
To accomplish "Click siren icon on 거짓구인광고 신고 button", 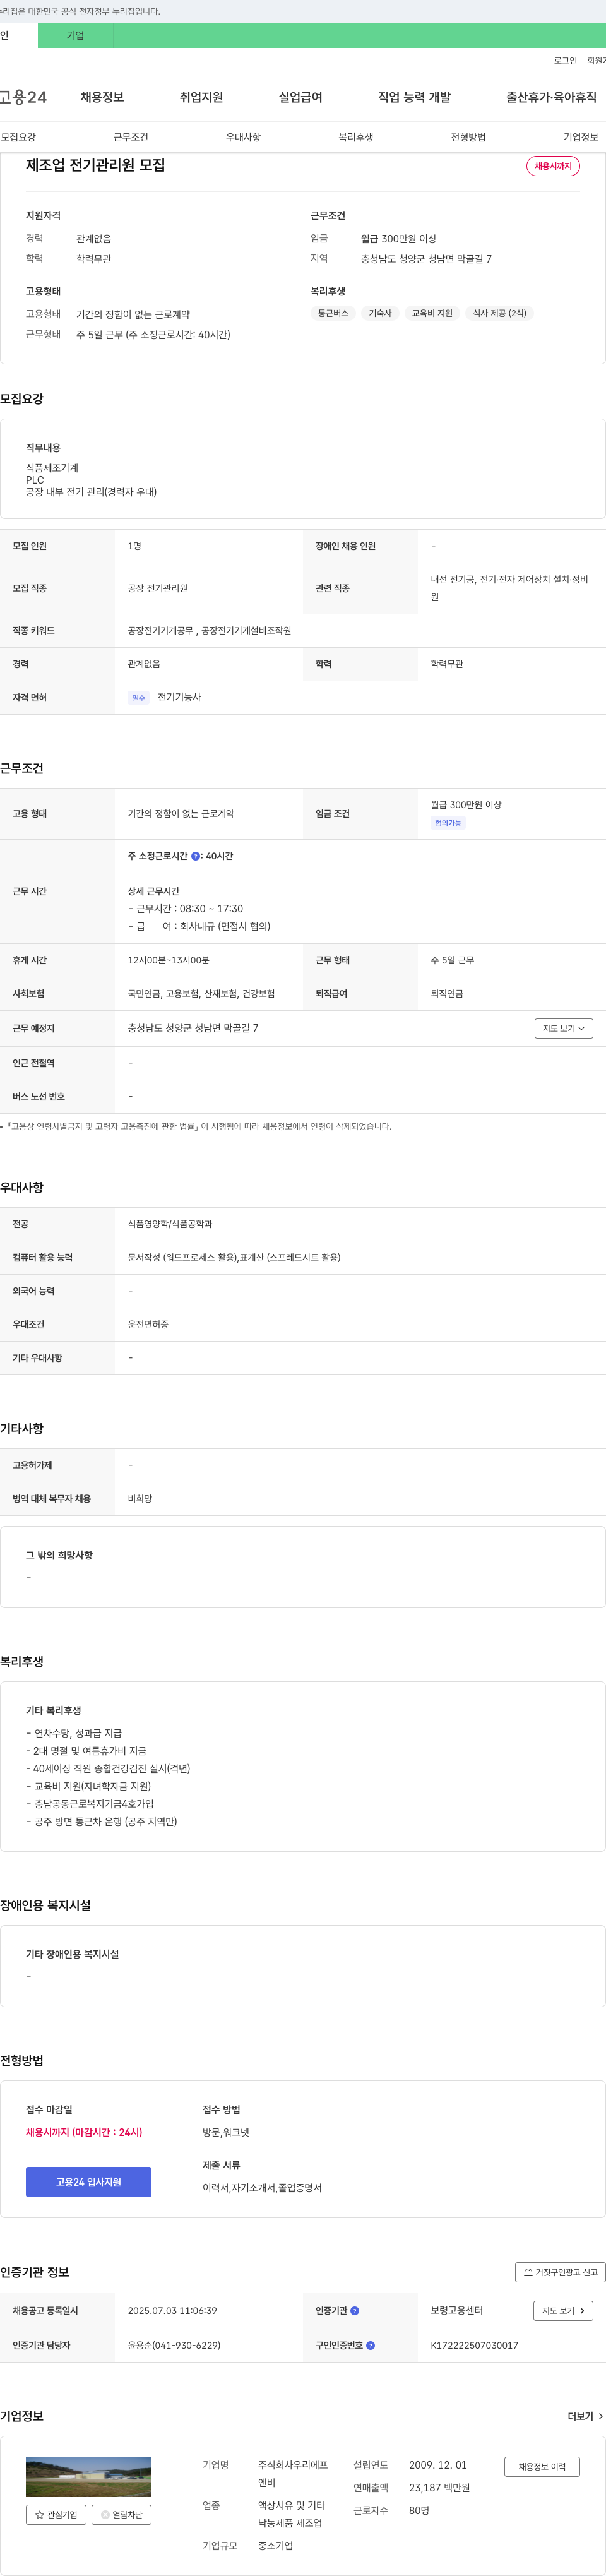I will [528, 2272].
